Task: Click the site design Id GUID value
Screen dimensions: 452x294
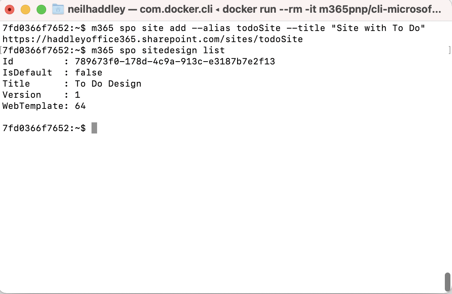Action: click(x=175, y=62)
